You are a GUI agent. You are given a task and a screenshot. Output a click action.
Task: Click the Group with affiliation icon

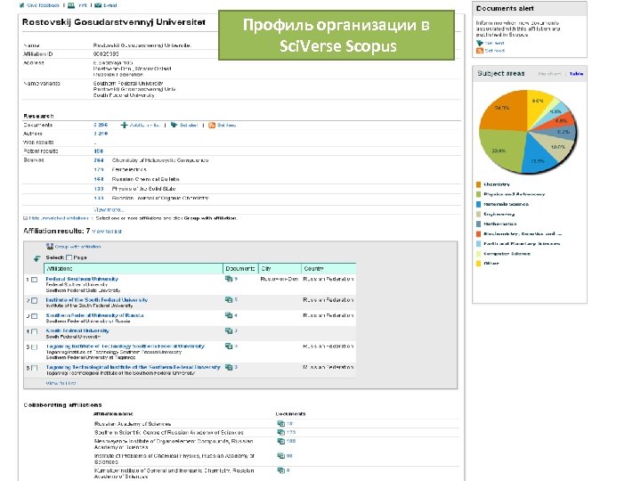click(50, 246)
